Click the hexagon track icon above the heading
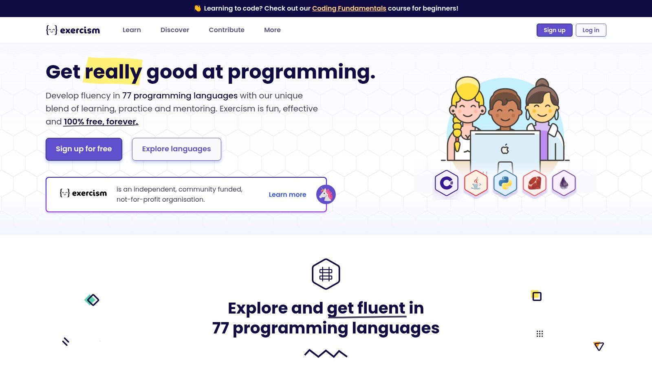The width and height of the screenshot is (652, 366). (x=326, y=273)
